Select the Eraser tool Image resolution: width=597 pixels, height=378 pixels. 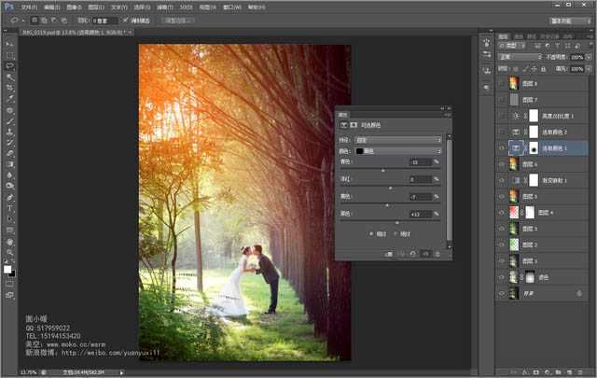(10, 154)
